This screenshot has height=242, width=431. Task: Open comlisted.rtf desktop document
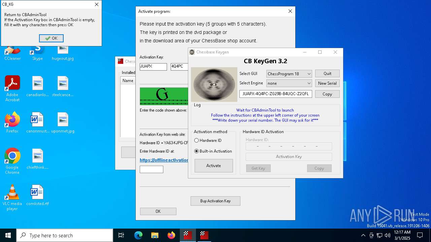point(38,195)
